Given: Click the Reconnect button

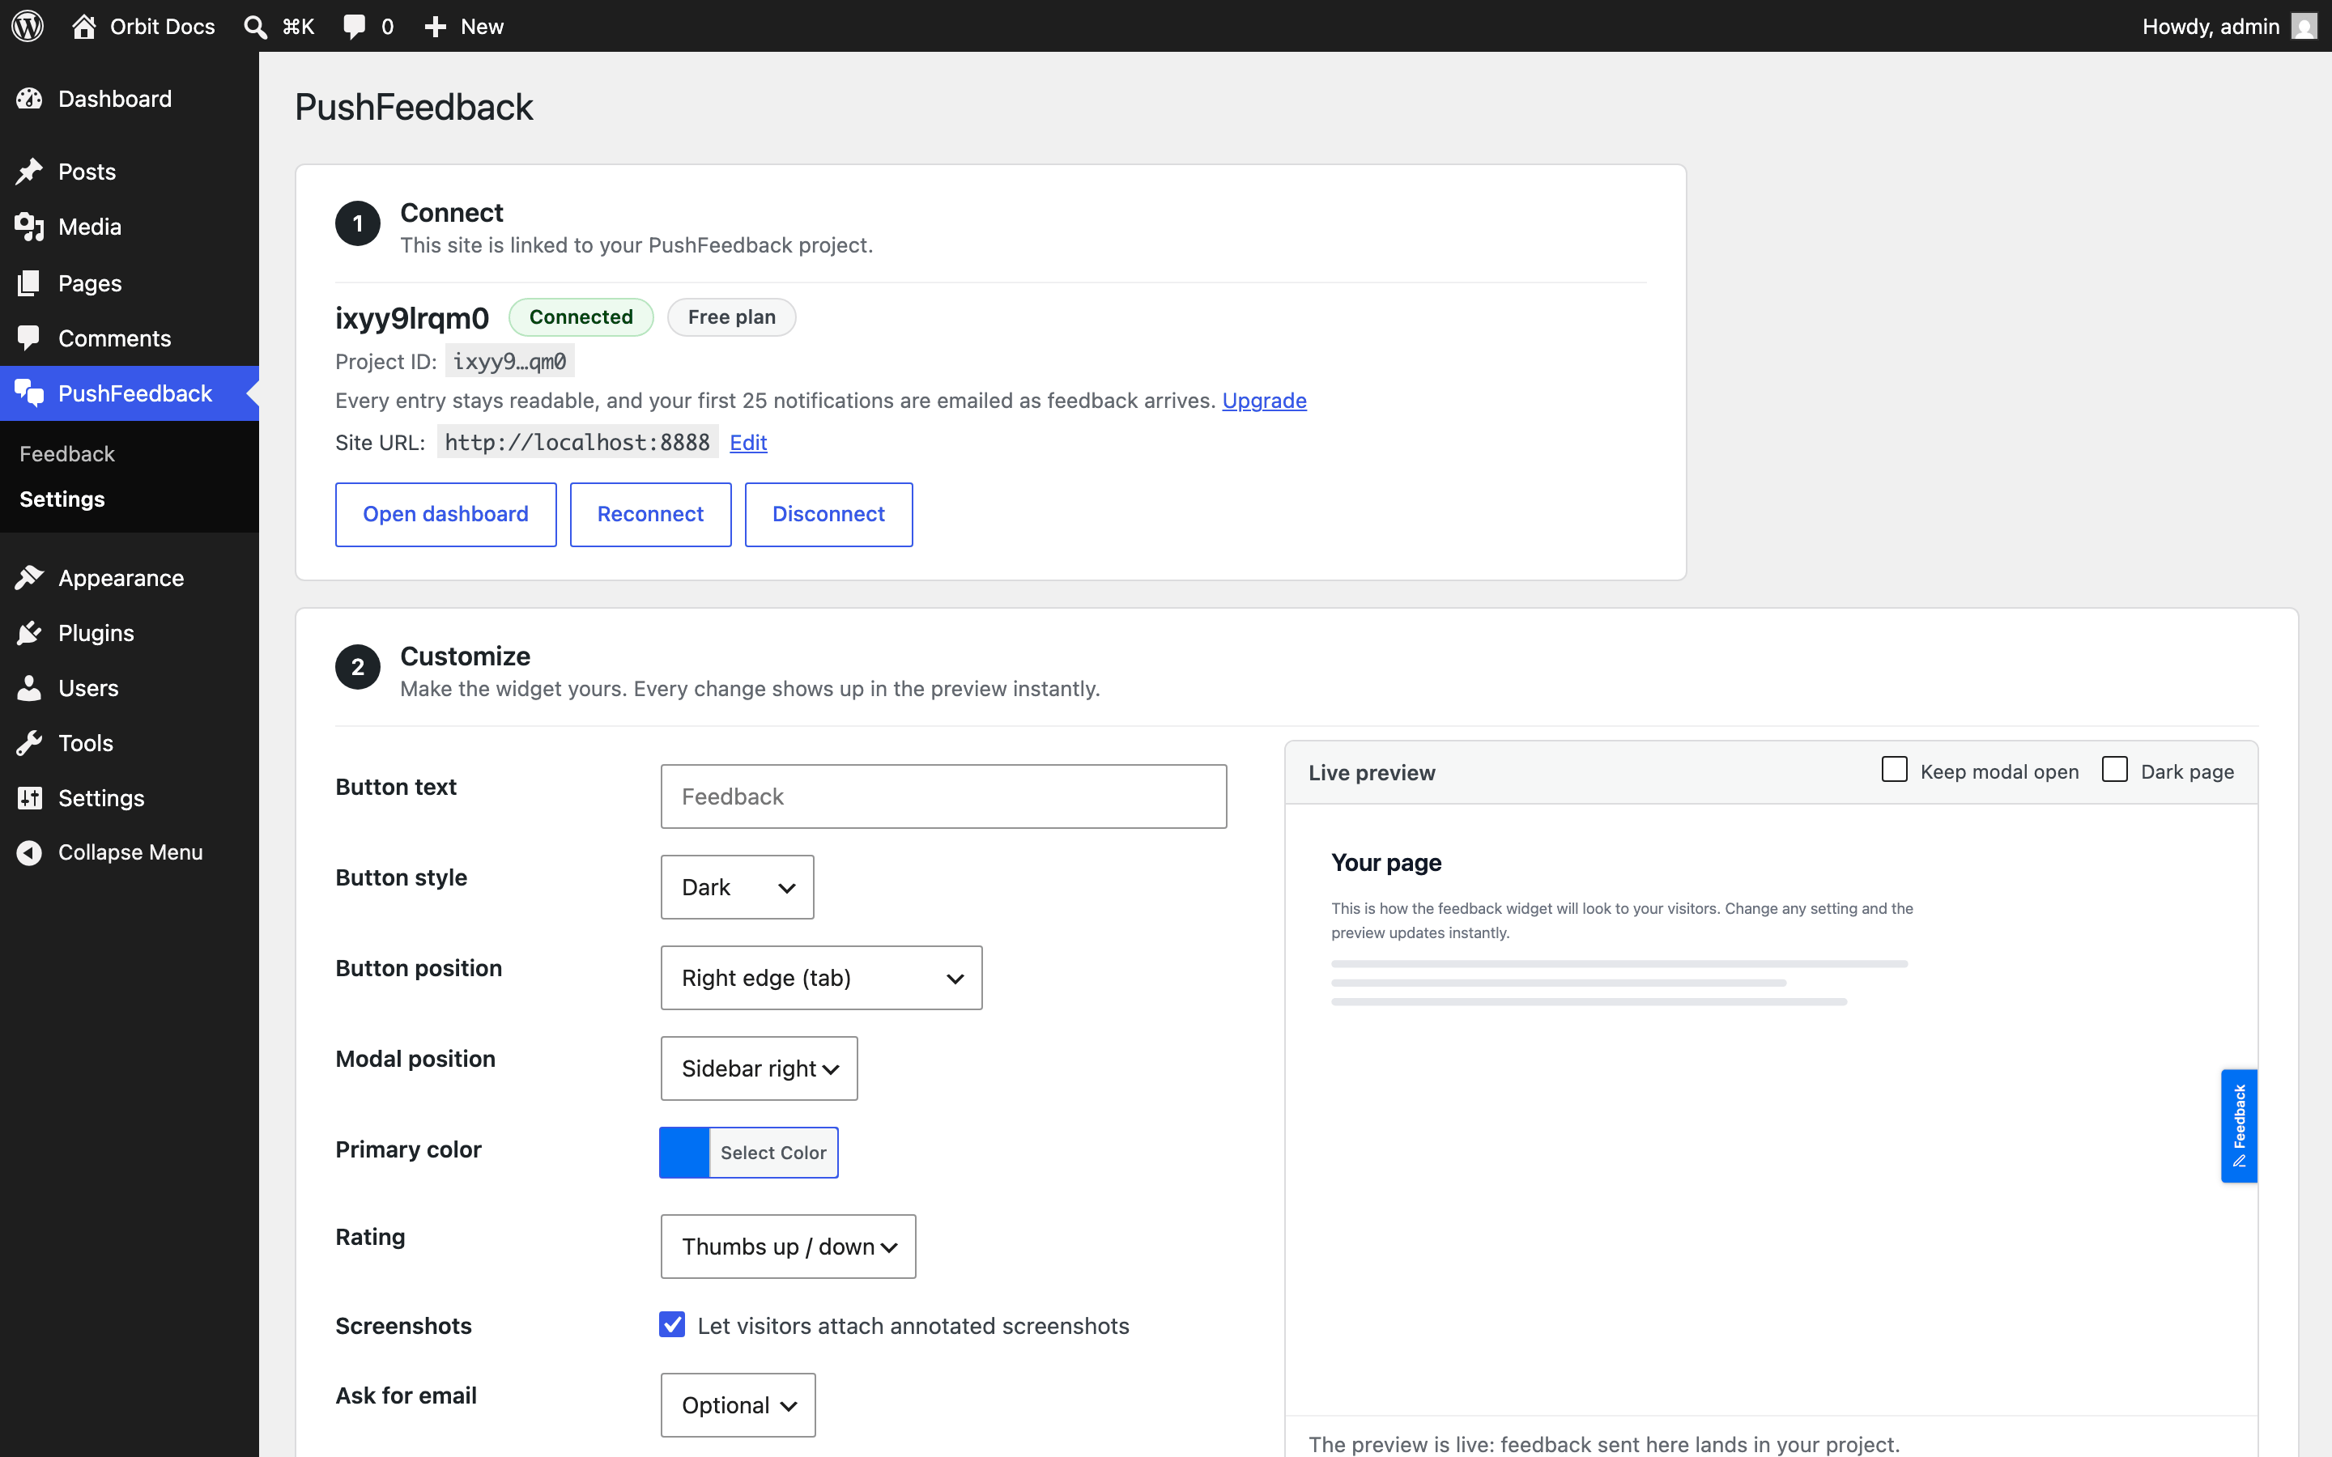Looking at the screenshot, I should coord(650,514).
